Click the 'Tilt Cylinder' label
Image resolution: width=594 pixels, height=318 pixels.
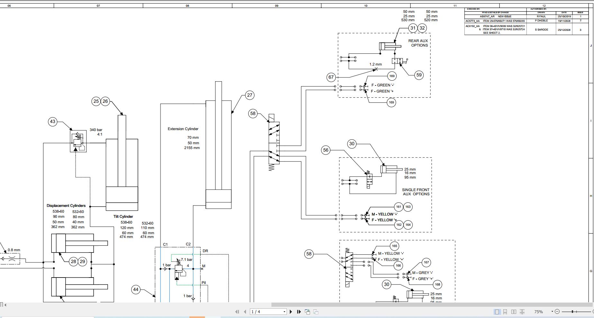[123, 216]
